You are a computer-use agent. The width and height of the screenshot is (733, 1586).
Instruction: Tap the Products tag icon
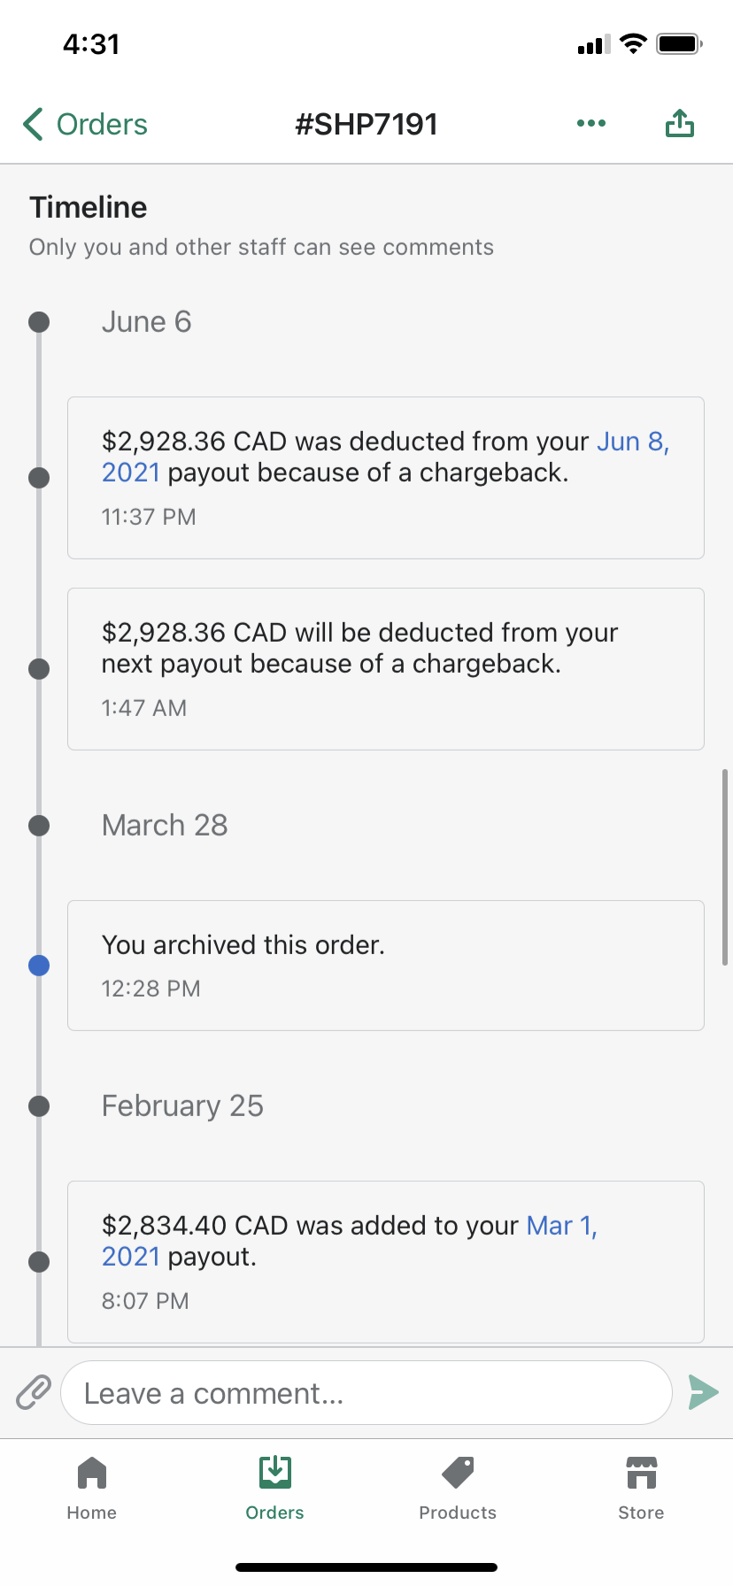pos(458,1474)
